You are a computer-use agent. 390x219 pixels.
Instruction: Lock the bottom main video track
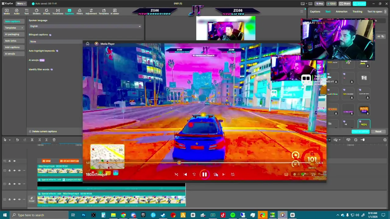click(x=9, y=199)
